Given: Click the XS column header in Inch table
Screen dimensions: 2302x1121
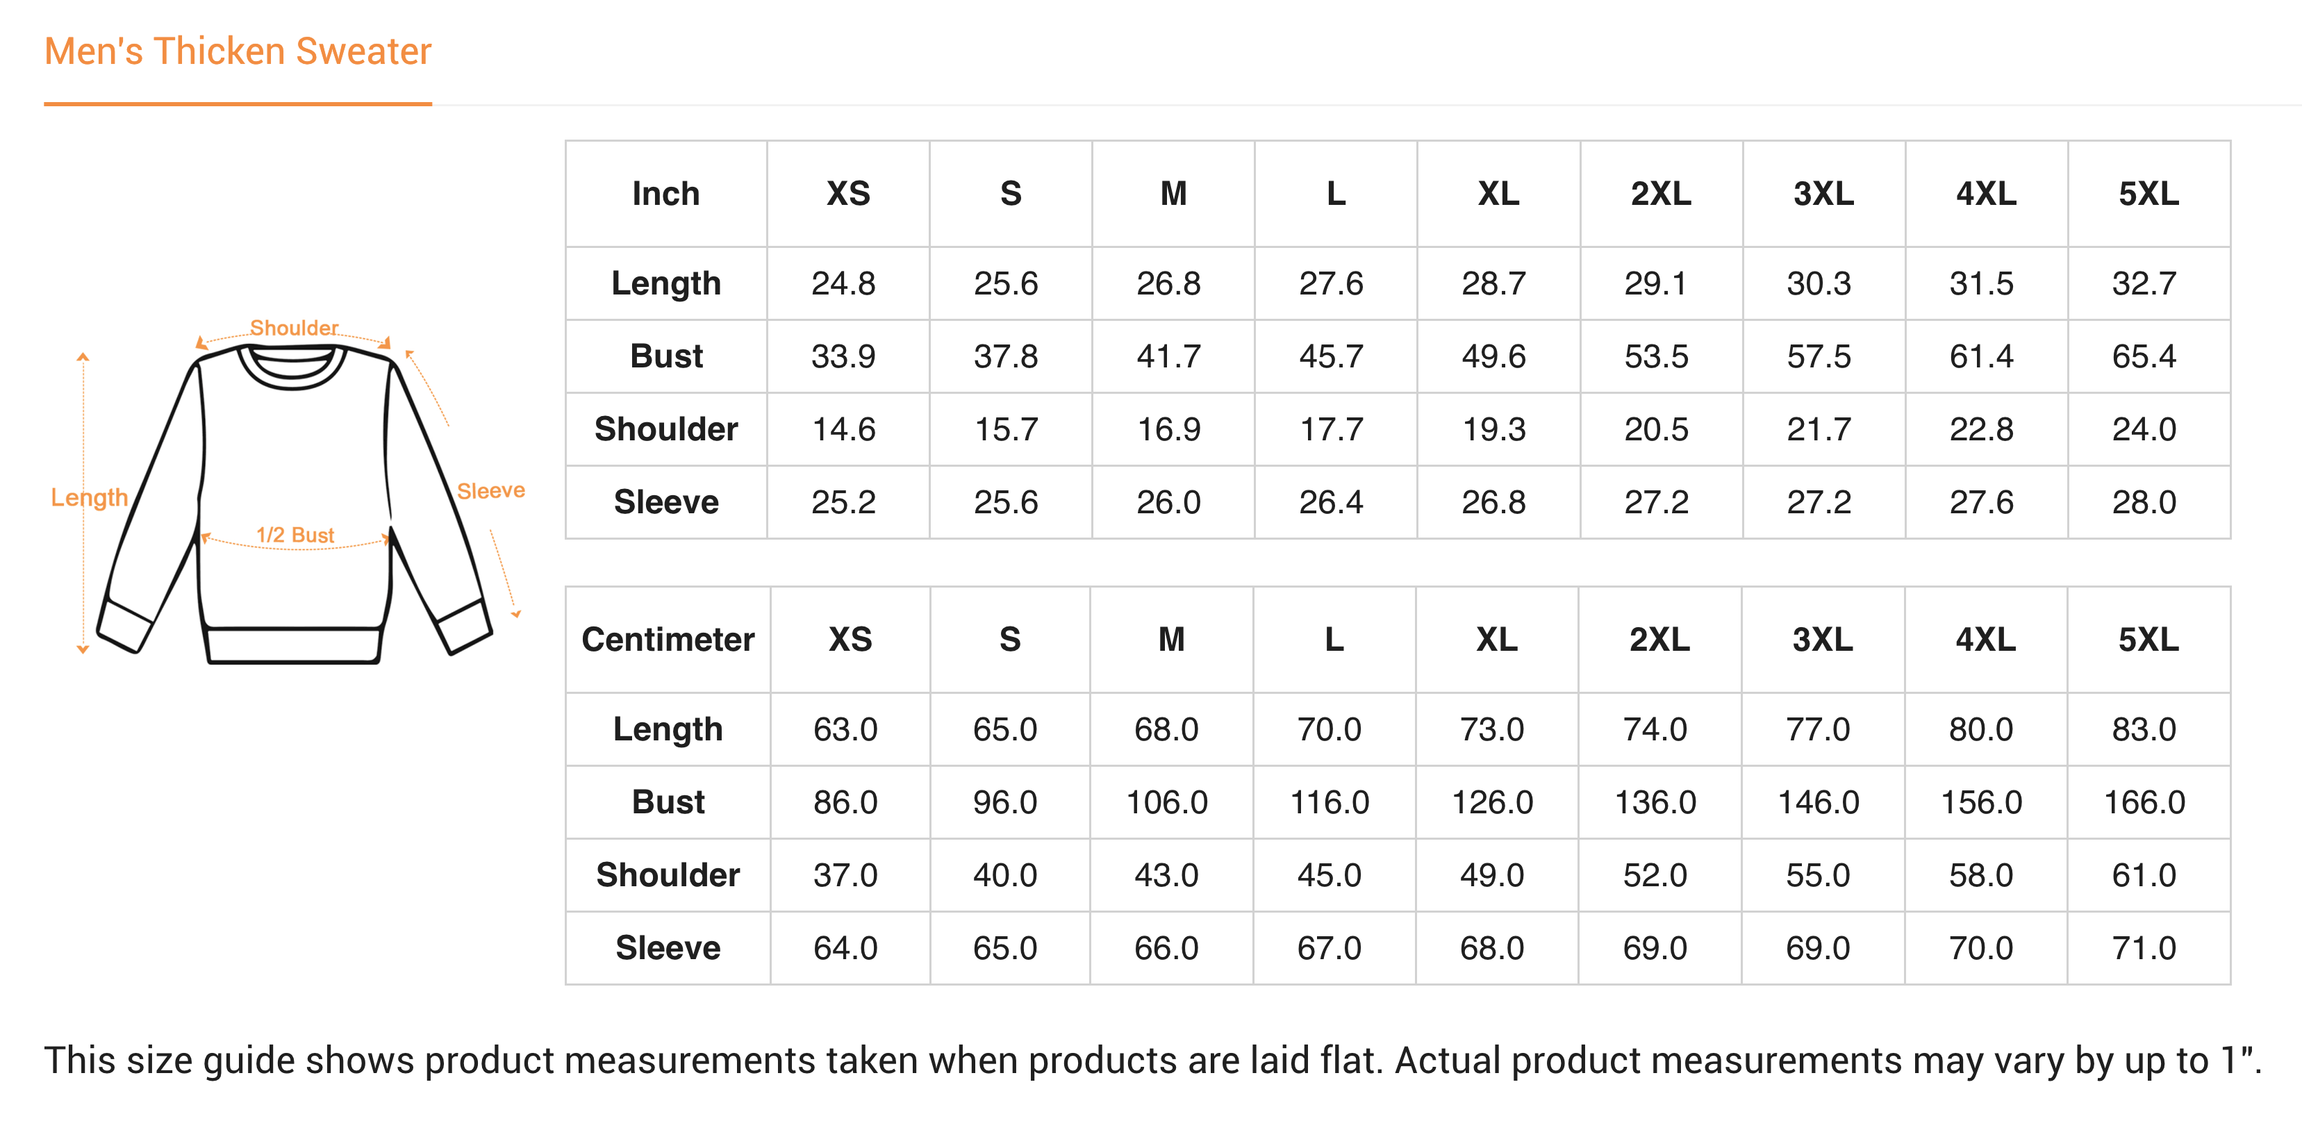Looking at the screenshot, I should tap(848, 194).
